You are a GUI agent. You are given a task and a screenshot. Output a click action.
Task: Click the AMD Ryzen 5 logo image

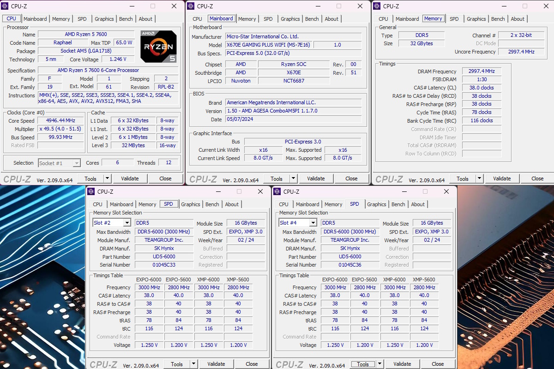(x=158, y=47)
